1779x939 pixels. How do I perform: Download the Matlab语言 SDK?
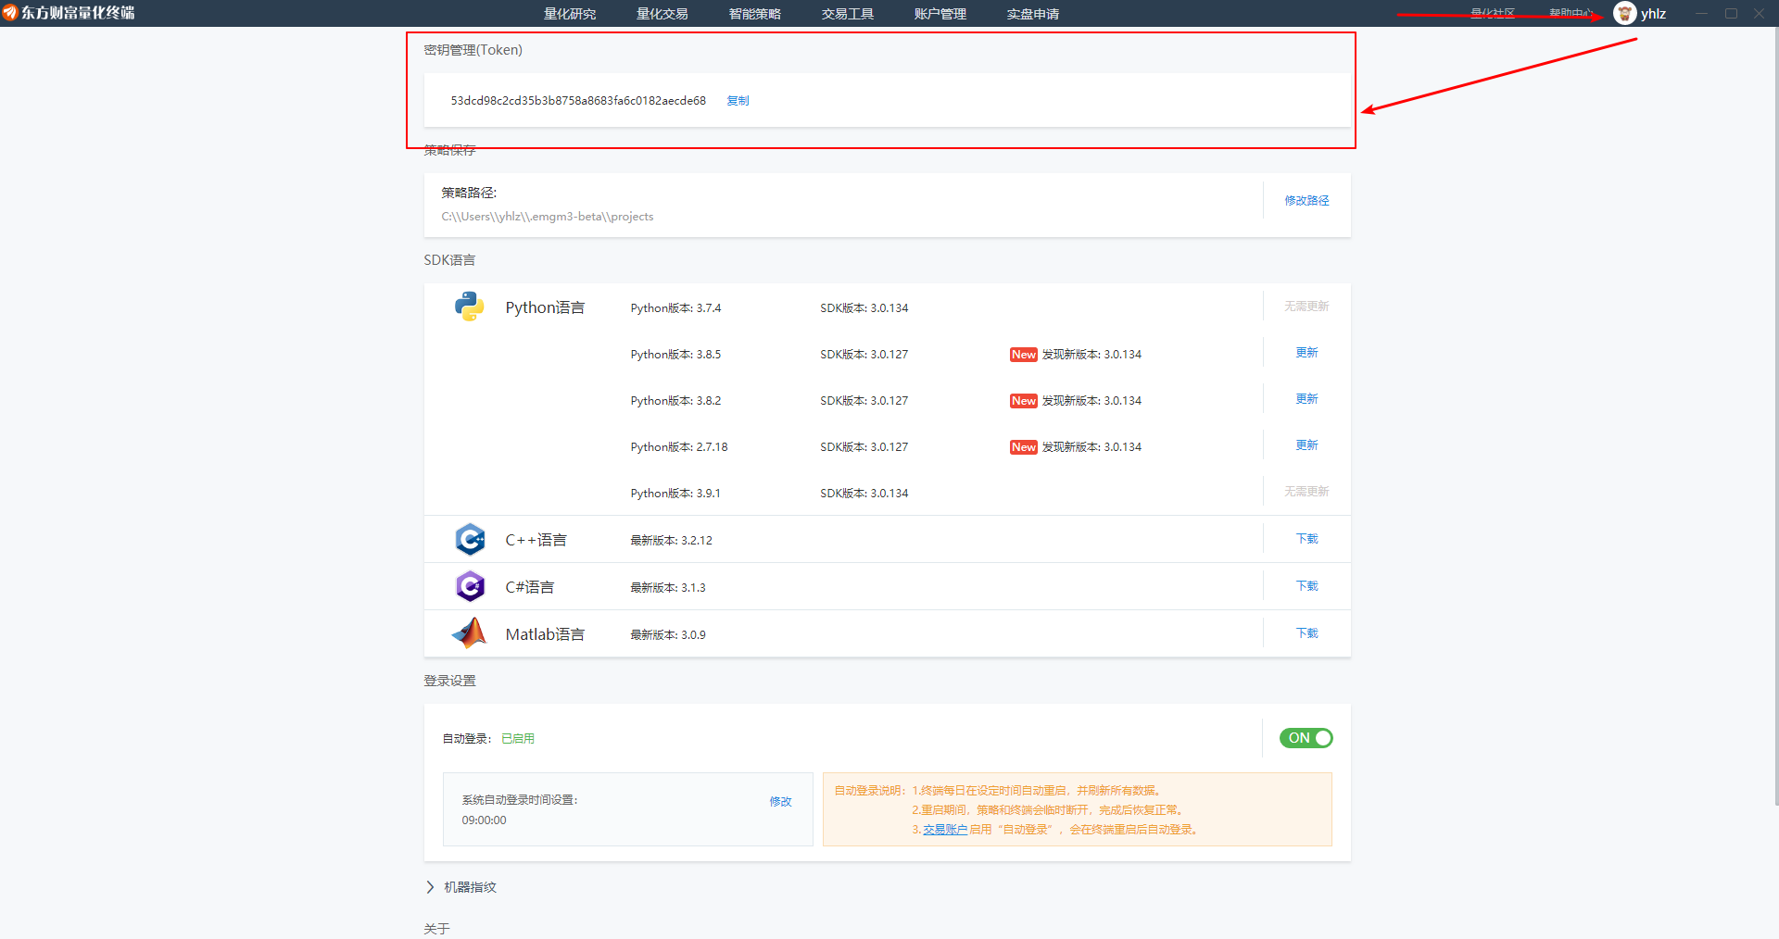tap(1306, 633)
